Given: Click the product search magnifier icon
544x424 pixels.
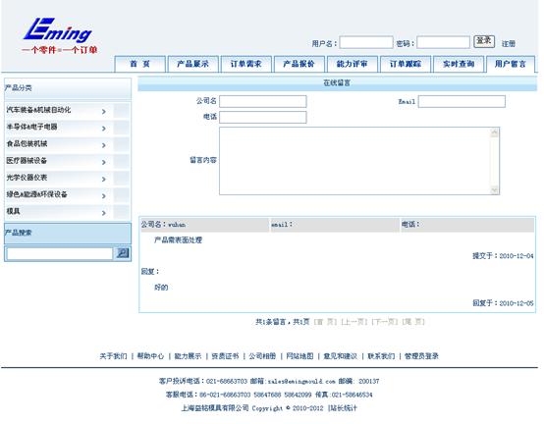Looking at the screenshot, I should pos(122,253).
